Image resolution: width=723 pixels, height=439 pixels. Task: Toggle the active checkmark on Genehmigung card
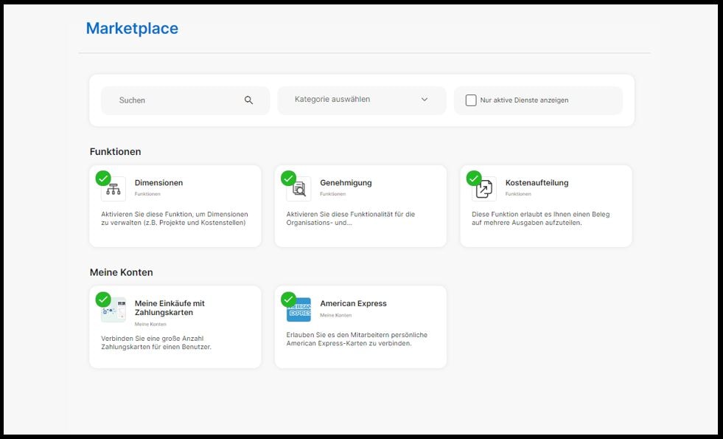click(288, 179)
